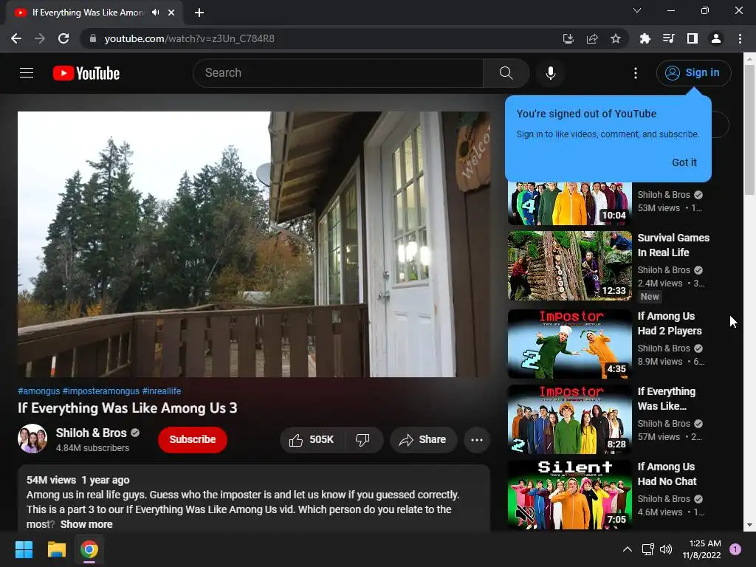Open Chrome three-dot menu
Viewport: 756px width, 567px height.
pyautogui.click(x=740, y=38)
